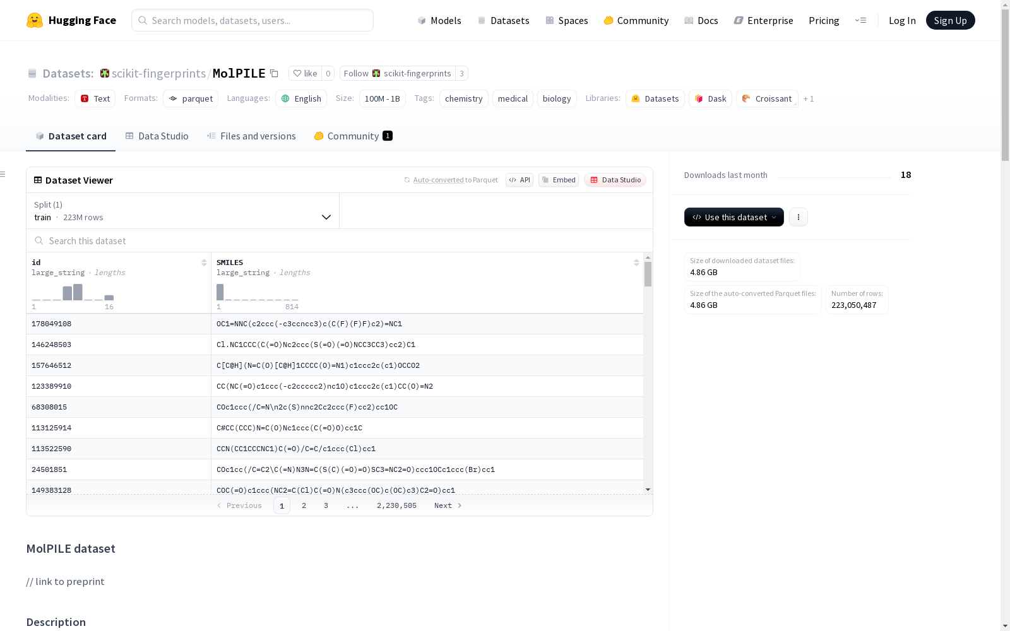Screen dimensions: 1010x631
Task: Click the Dask library tag
Action: pyautogui.click(x=710, y=98)
